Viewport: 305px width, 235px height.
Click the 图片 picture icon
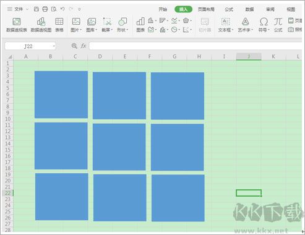click(x=76, y=22)
